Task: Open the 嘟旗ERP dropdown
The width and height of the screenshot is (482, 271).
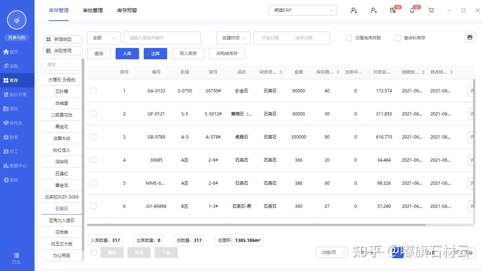Action: point(303,10)
